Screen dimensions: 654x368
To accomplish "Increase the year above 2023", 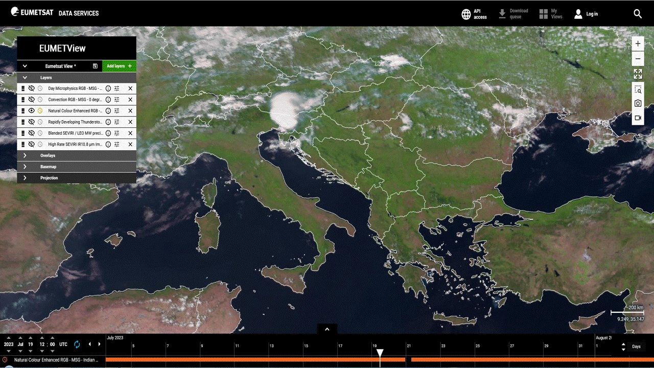I will [x=8, y=338].
